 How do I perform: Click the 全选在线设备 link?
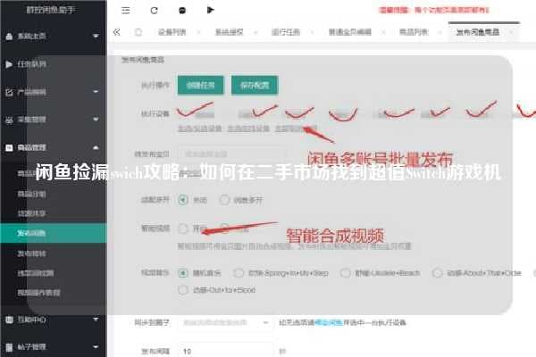(x=248, y=129)
